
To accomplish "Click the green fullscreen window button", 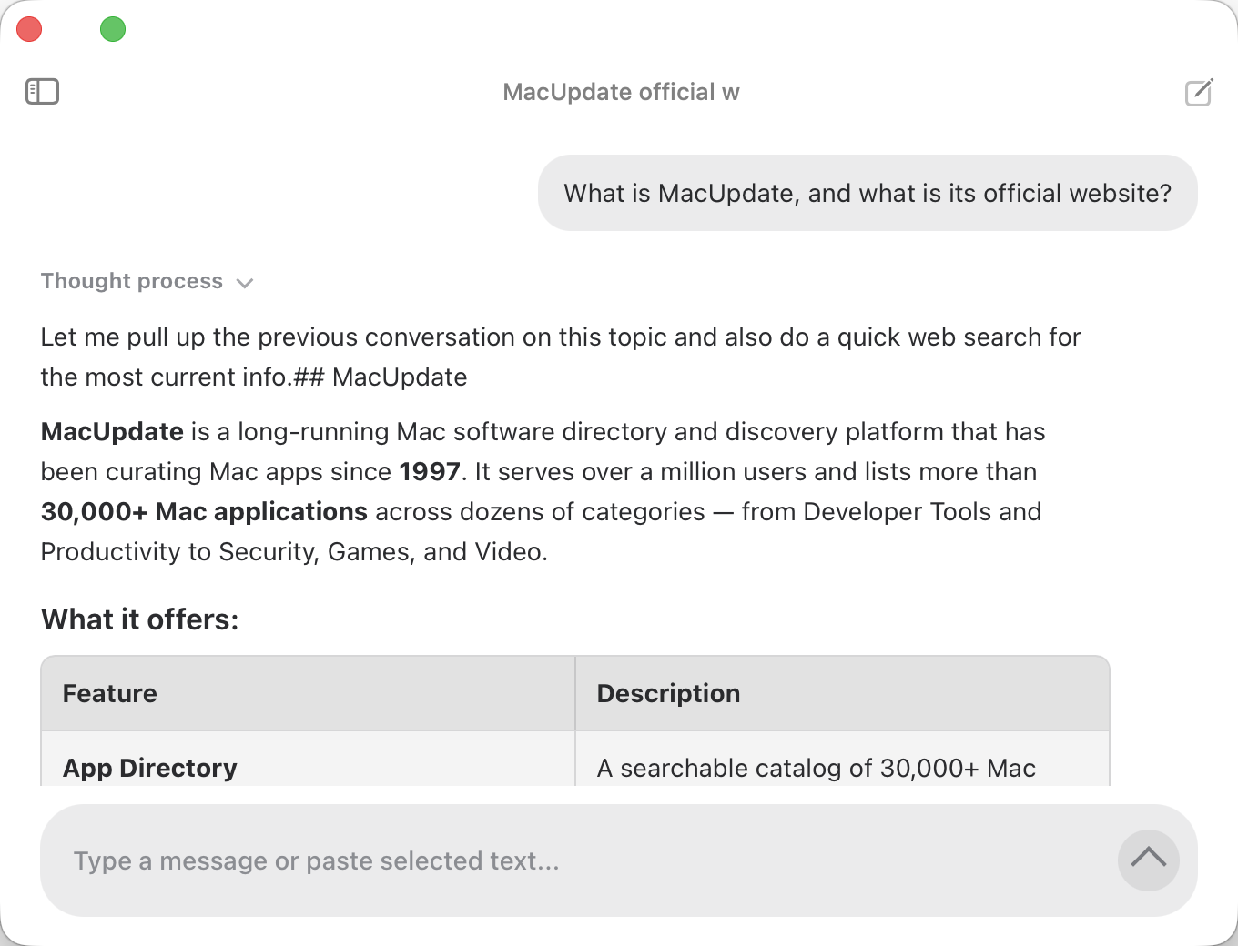I will [113, 29].
